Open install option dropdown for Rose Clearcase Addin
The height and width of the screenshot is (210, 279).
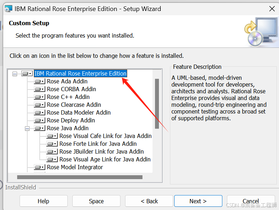[x=40, y=105]
